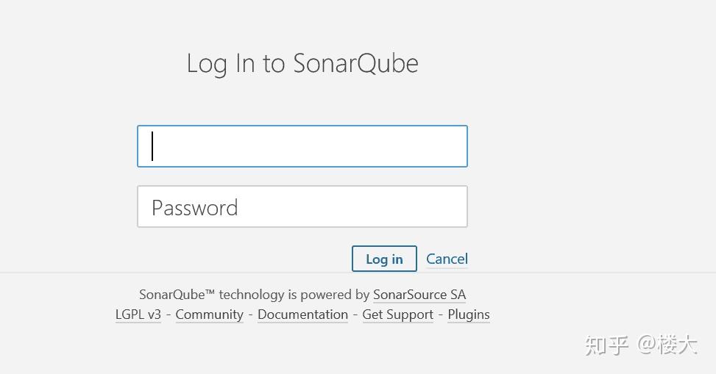Open the SonarSource SA link
The image size is (716, 374).
[x=419, y=295]
